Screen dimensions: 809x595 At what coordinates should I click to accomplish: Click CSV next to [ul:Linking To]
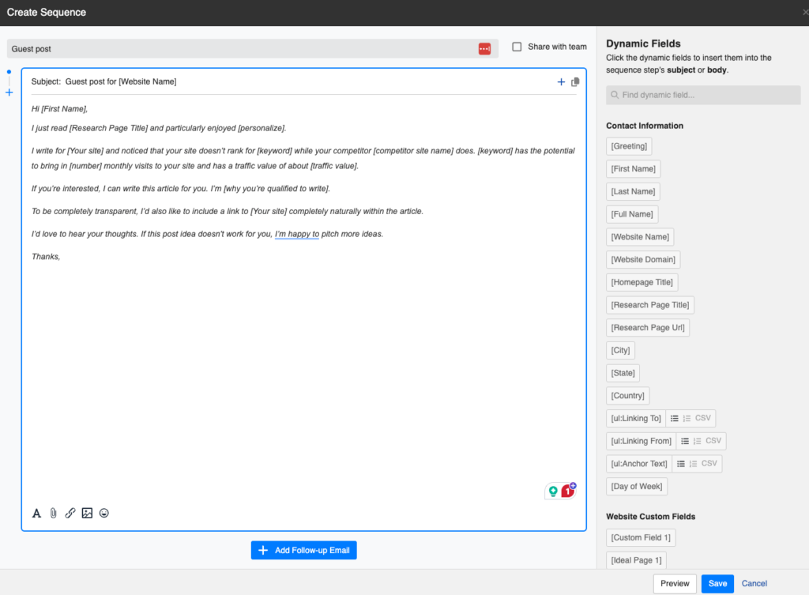coord(703,418)
